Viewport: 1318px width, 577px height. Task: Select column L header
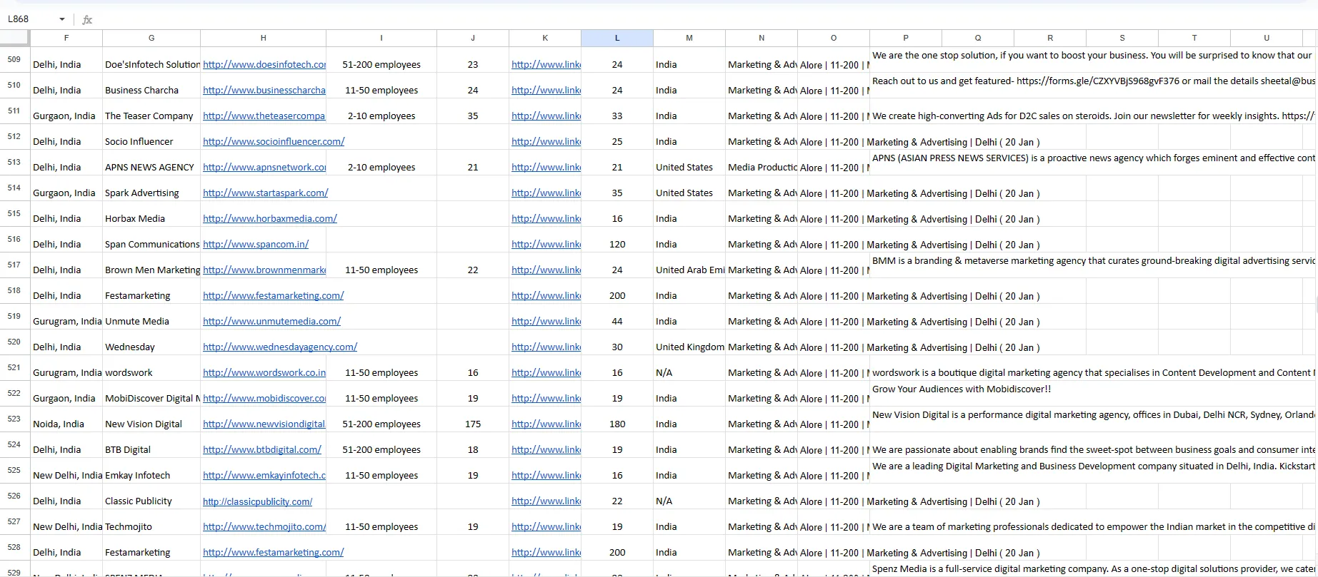[x=617, y=38]
